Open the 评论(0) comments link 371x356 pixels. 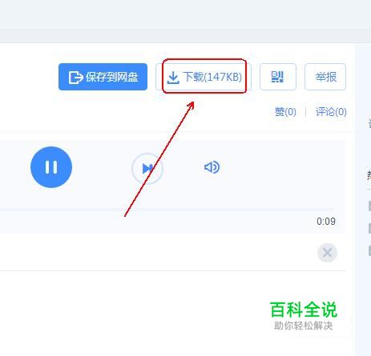click(x=331, y=112)
